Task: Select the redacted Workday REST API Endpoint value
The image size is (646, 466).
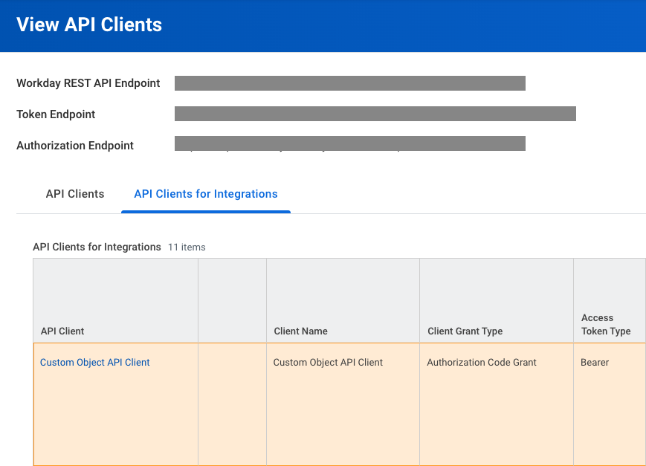Action: tap(350, 83)
